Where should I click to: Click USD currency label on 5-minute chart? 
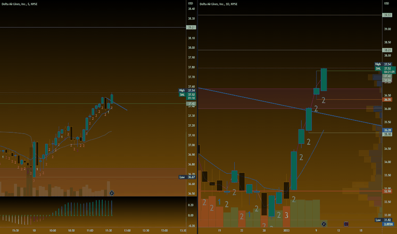pos(190,3)
